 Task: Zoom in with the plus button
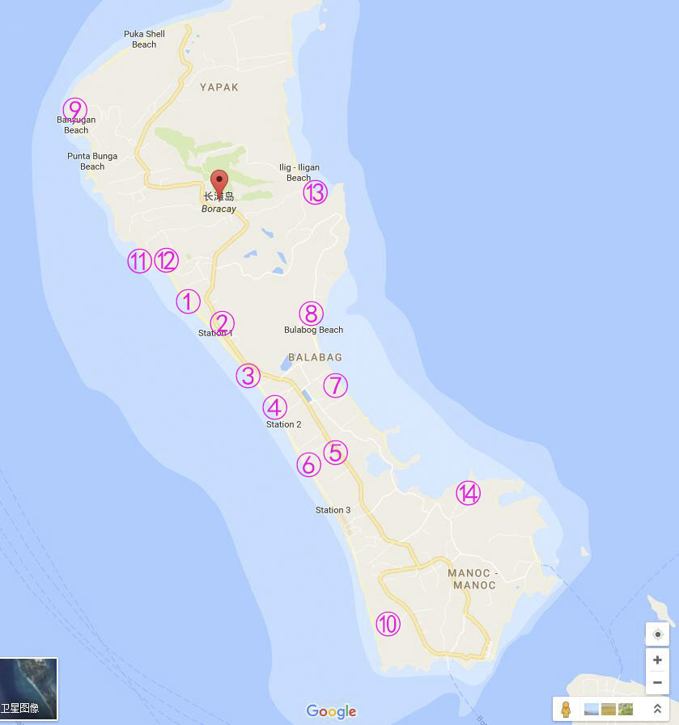[657, 660]
